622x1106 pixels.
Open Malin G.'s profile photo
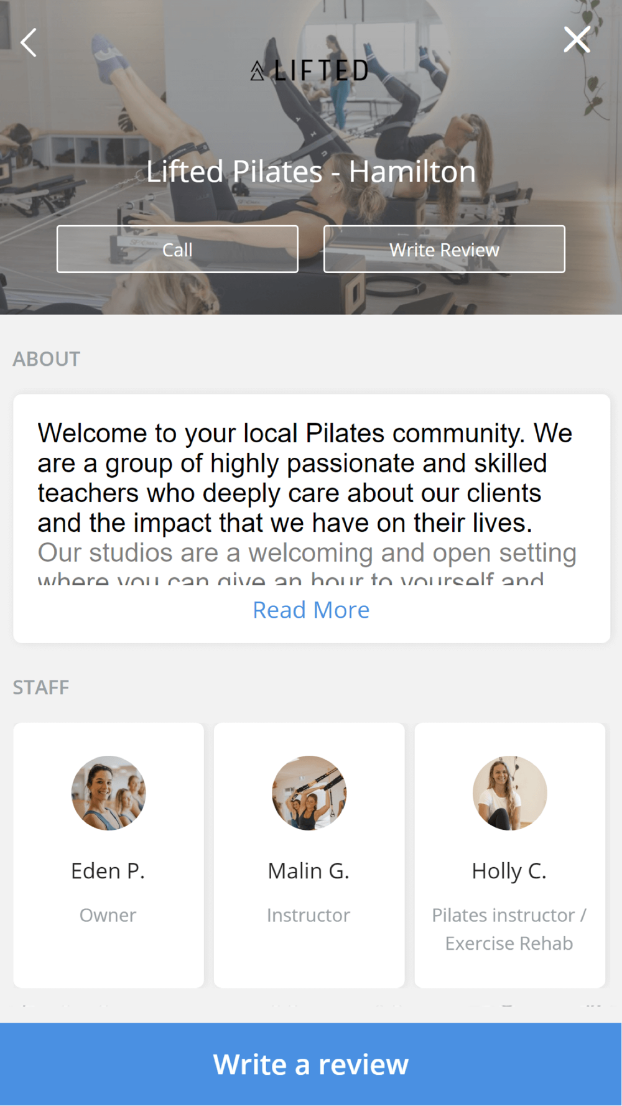[x=309, y=793]
